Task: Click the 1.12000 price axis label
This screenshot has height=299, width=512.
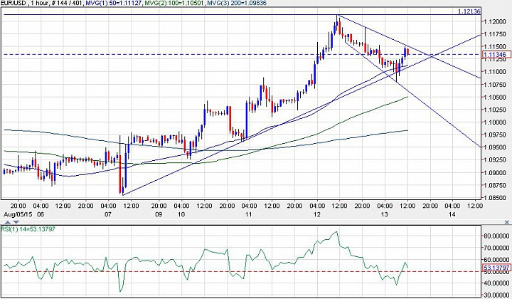Action: pyautogui.click(x=495, y=21)
